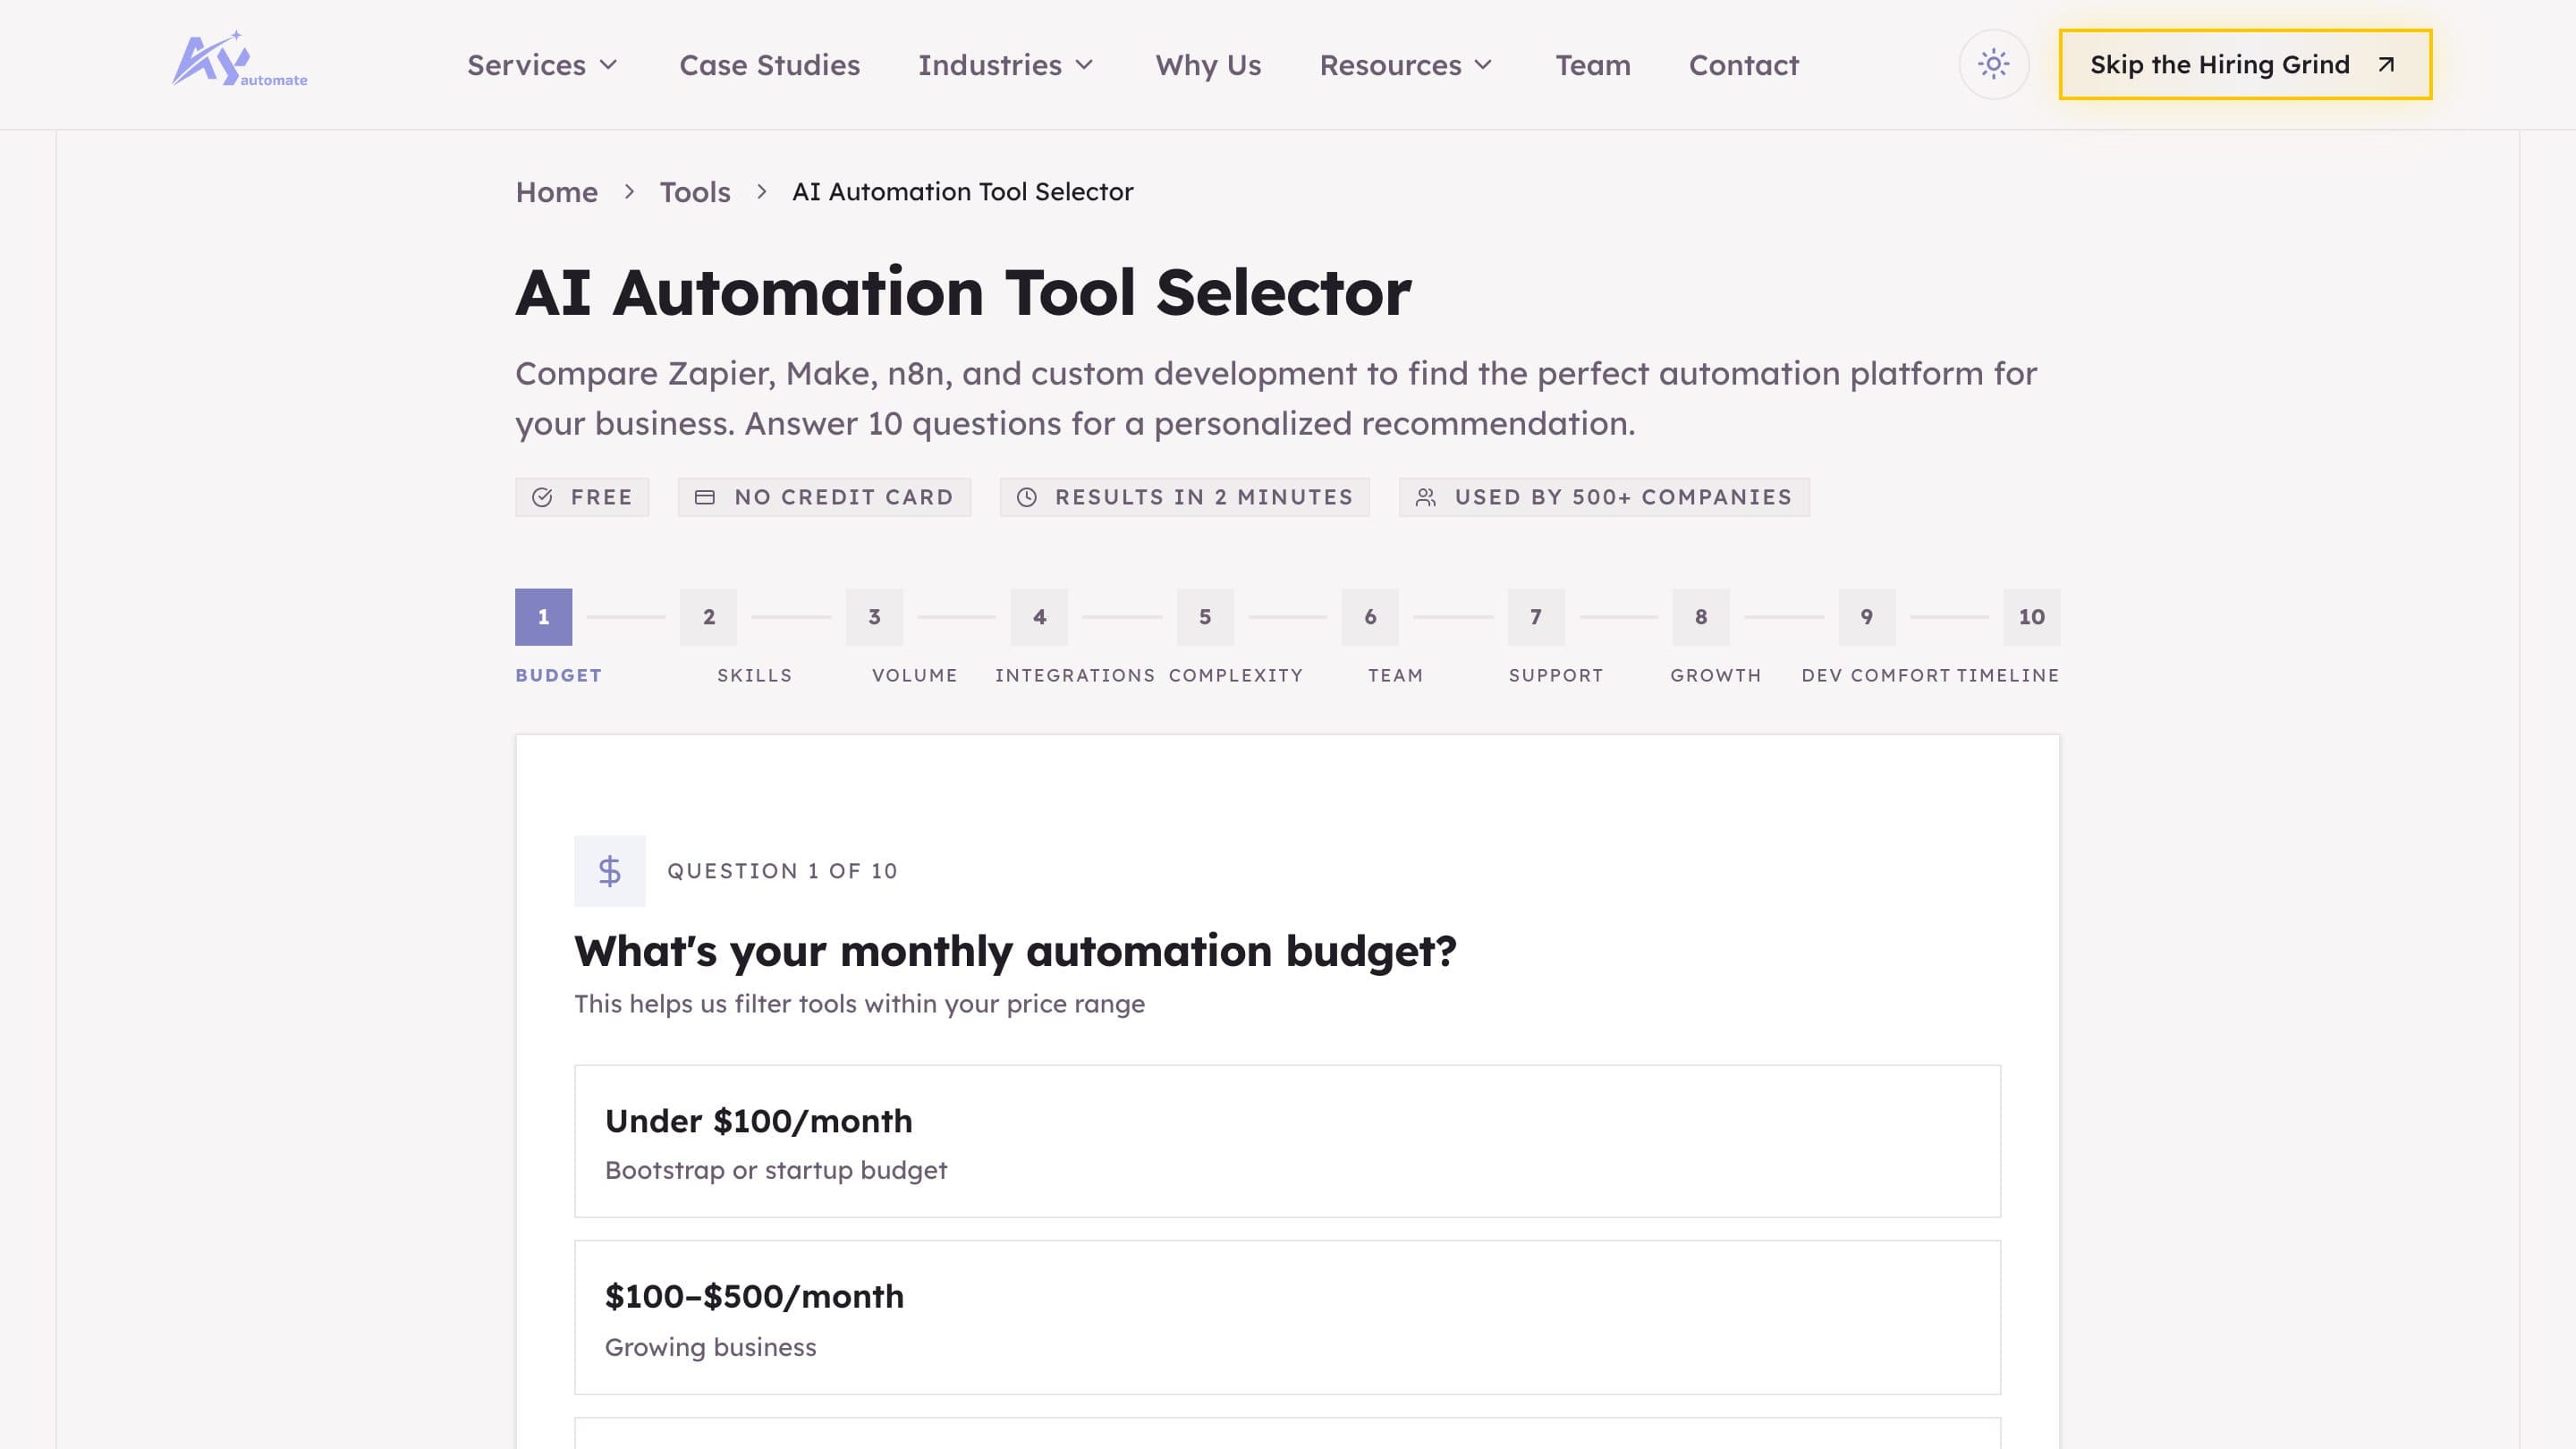Jump to step 8 Growth
The height and width of the screenshot is (1449, 2576).
[x=1701, y=617]
